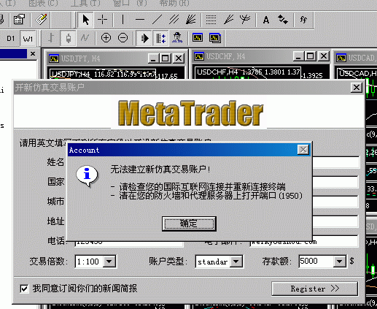377x309 pixels.
Task: Open the 窗口 menu
Action: click(x=130, y=3)
